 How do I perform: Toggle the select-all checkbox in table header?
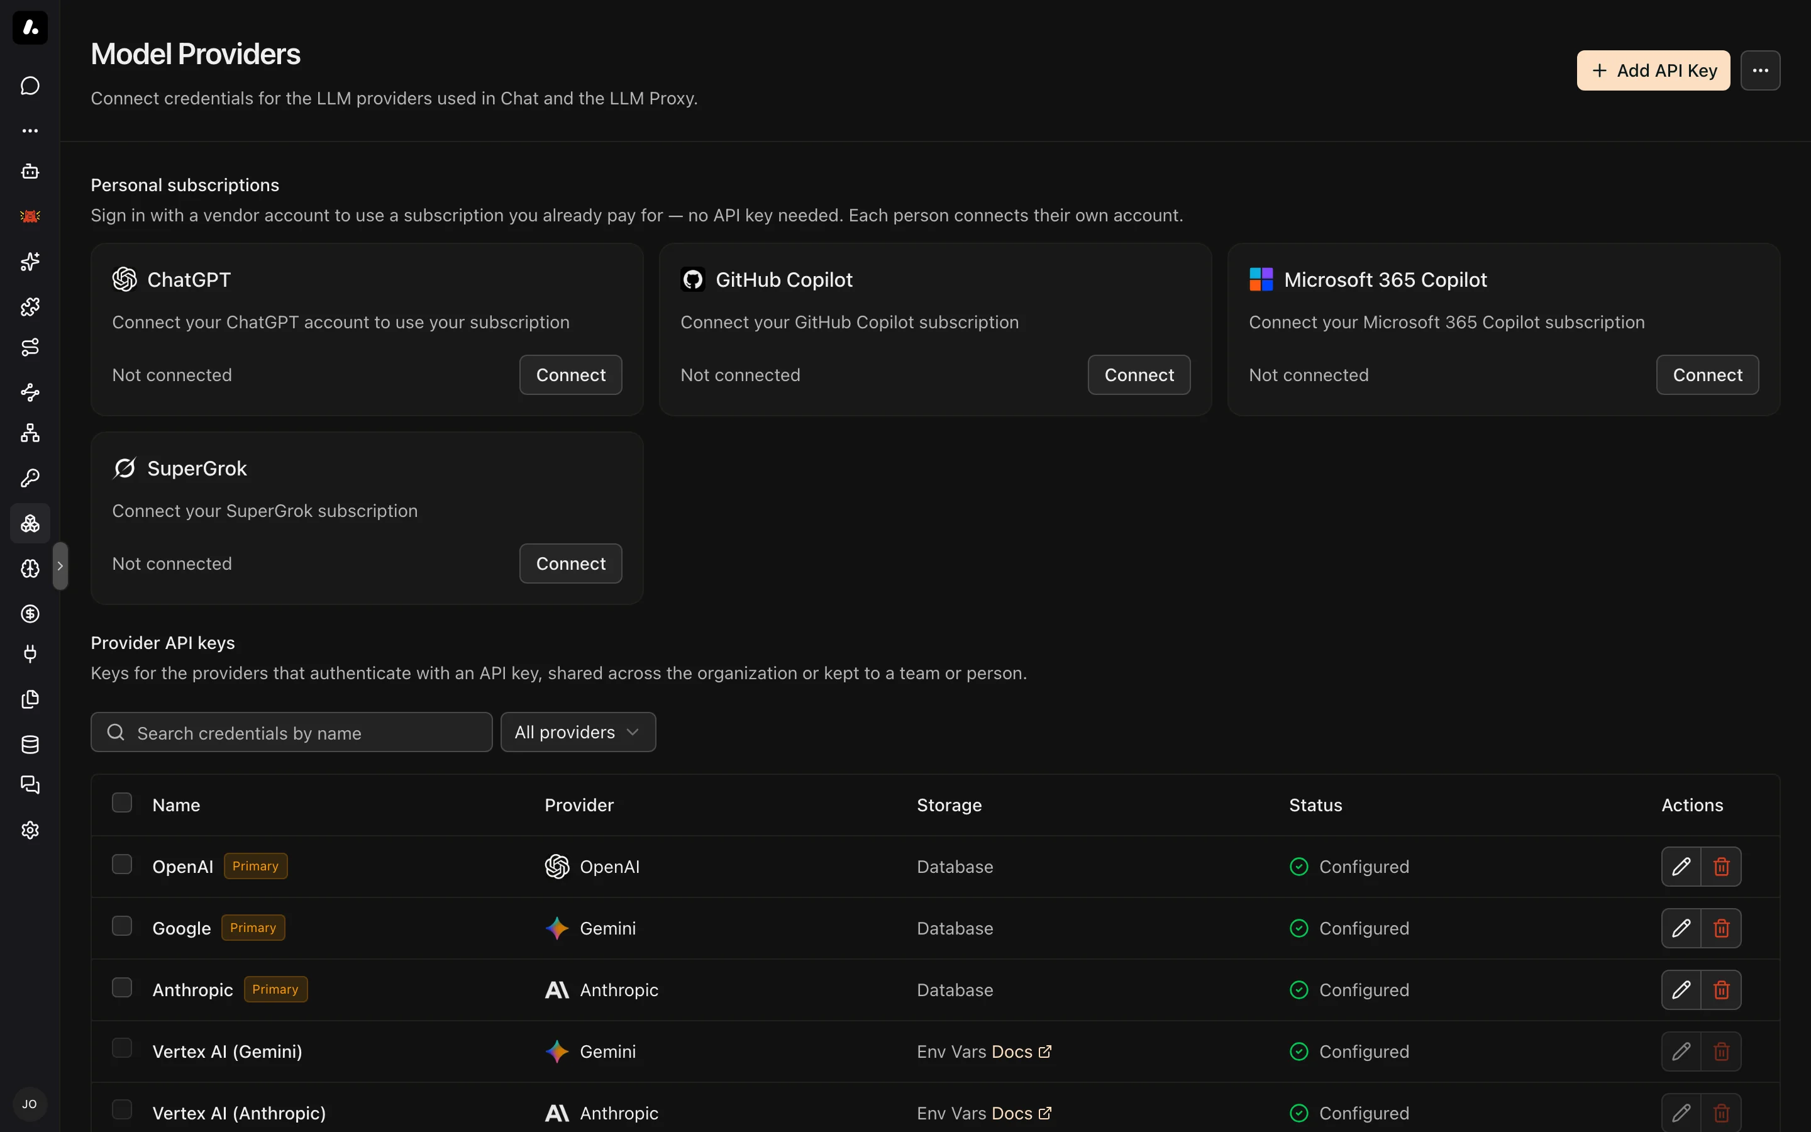(x=122, y=802)
